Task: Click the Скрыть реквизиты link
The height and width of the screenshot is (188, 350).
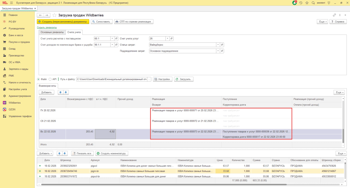Action: click(x=47, y=27)
